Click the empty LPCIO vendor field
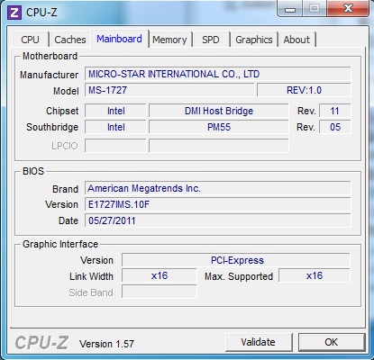This screenshot has width=374, height=360. coord(115,146)
